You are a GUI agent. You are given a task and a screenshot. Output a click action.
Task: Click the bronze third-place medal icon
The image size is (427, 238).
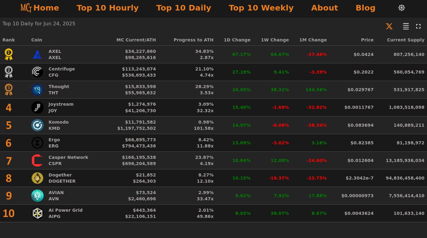pyautogui.click(x=9, y=90)
